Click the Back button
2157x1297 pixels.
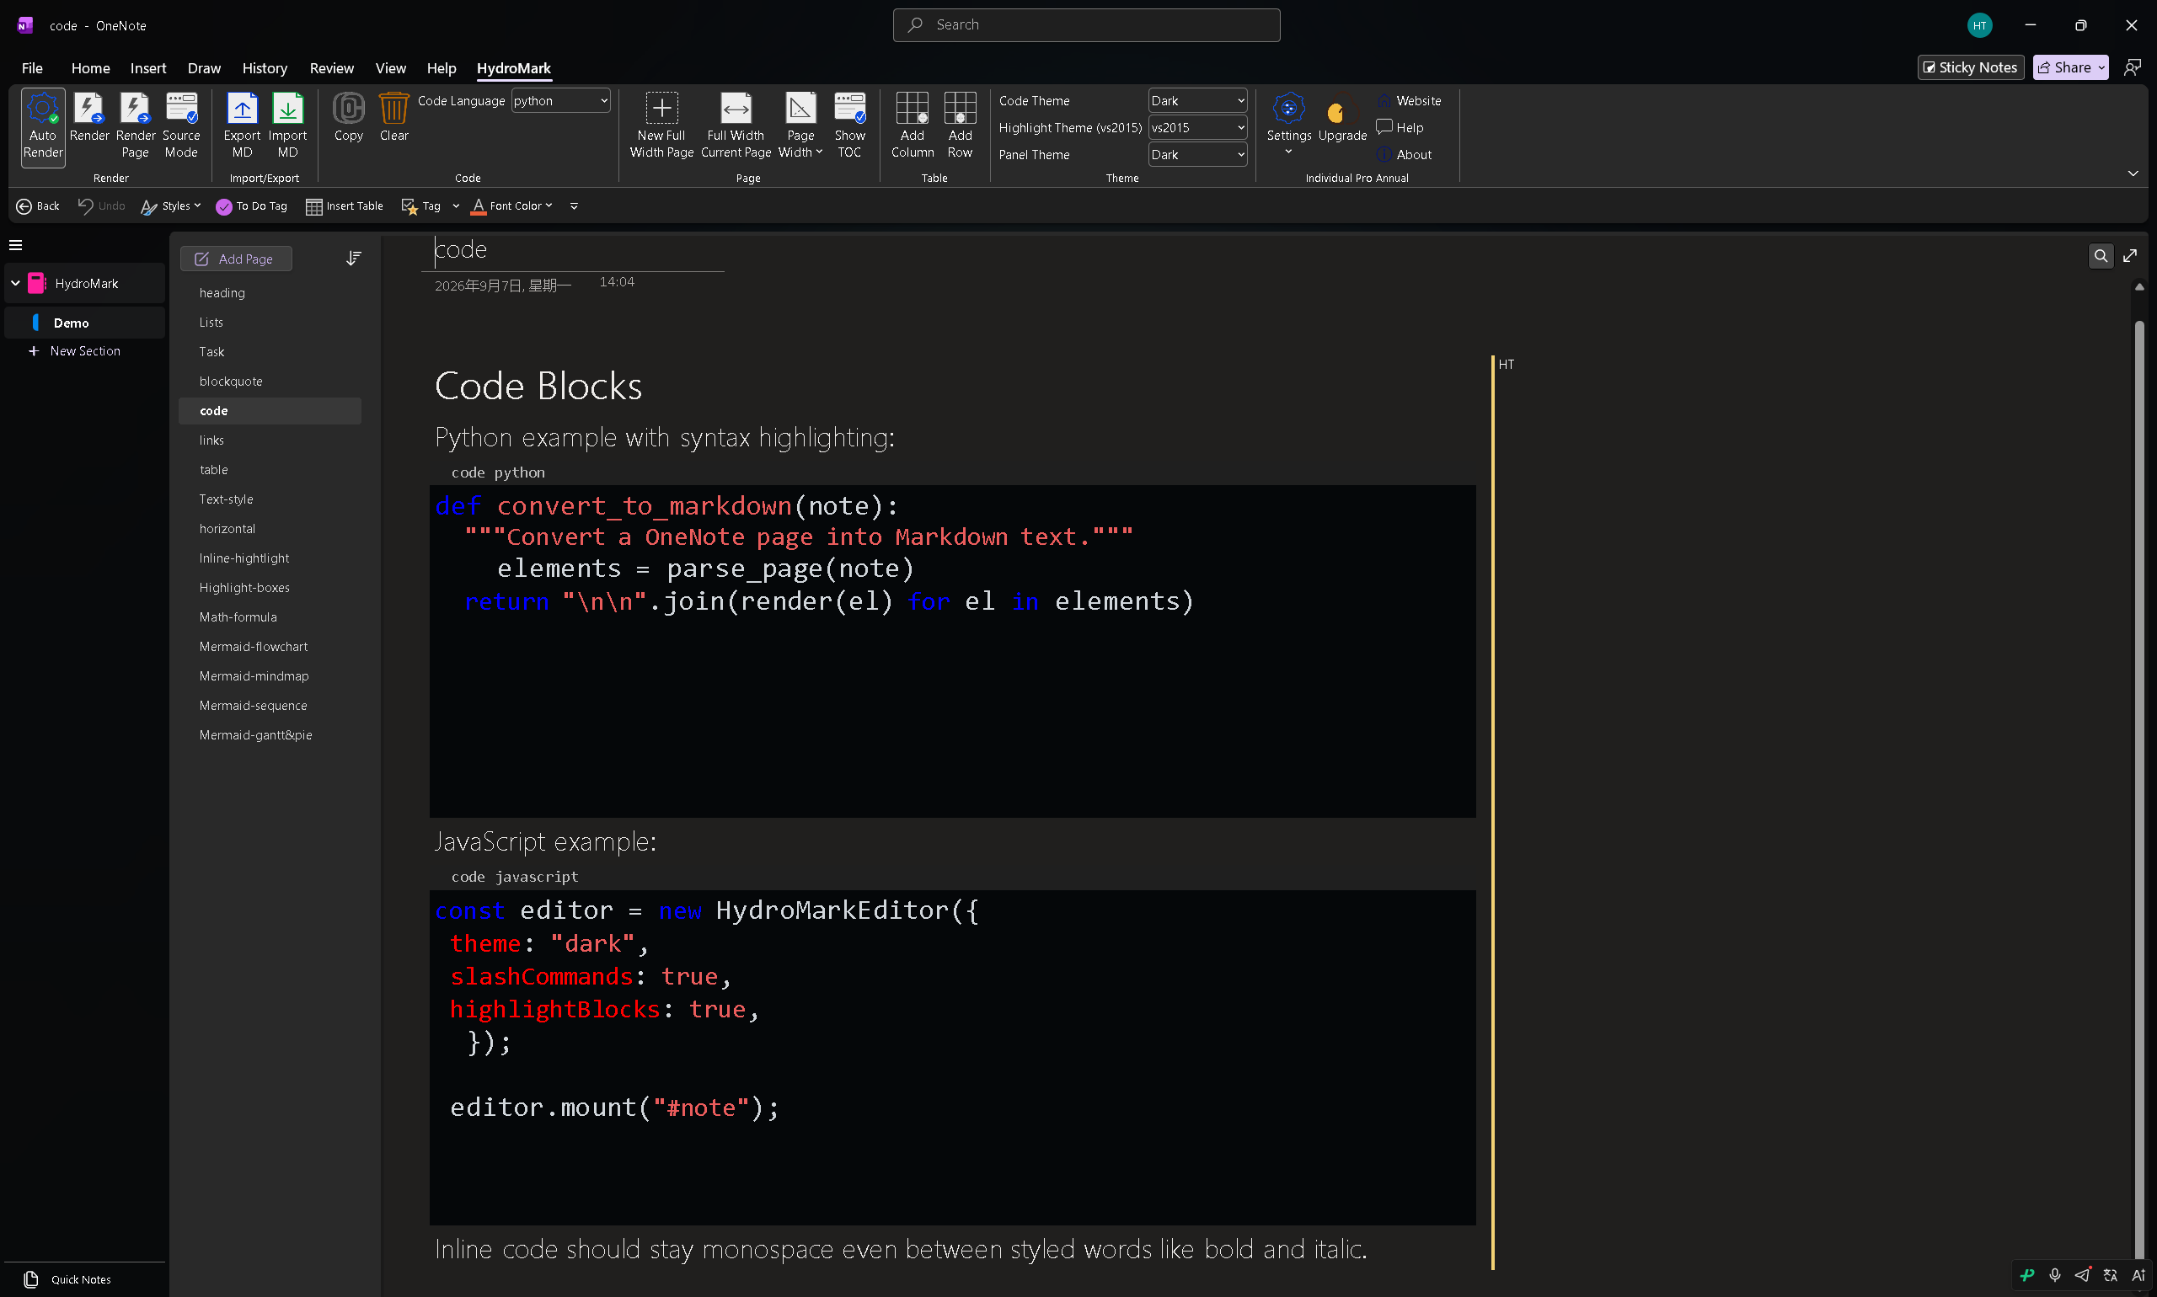point(38,206)
